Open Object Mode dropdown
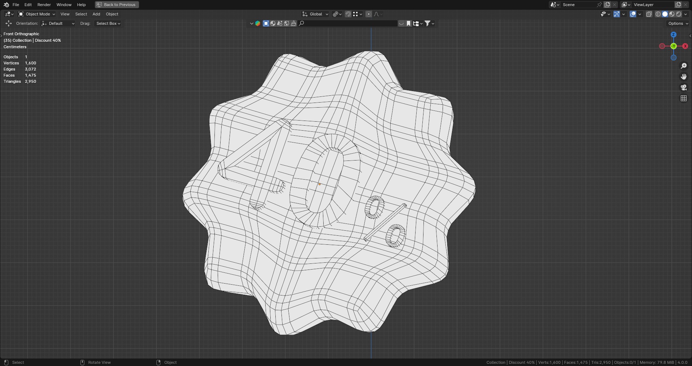This screenshot has width=692, height=366. pyautogui.click(x=37, y=14)
